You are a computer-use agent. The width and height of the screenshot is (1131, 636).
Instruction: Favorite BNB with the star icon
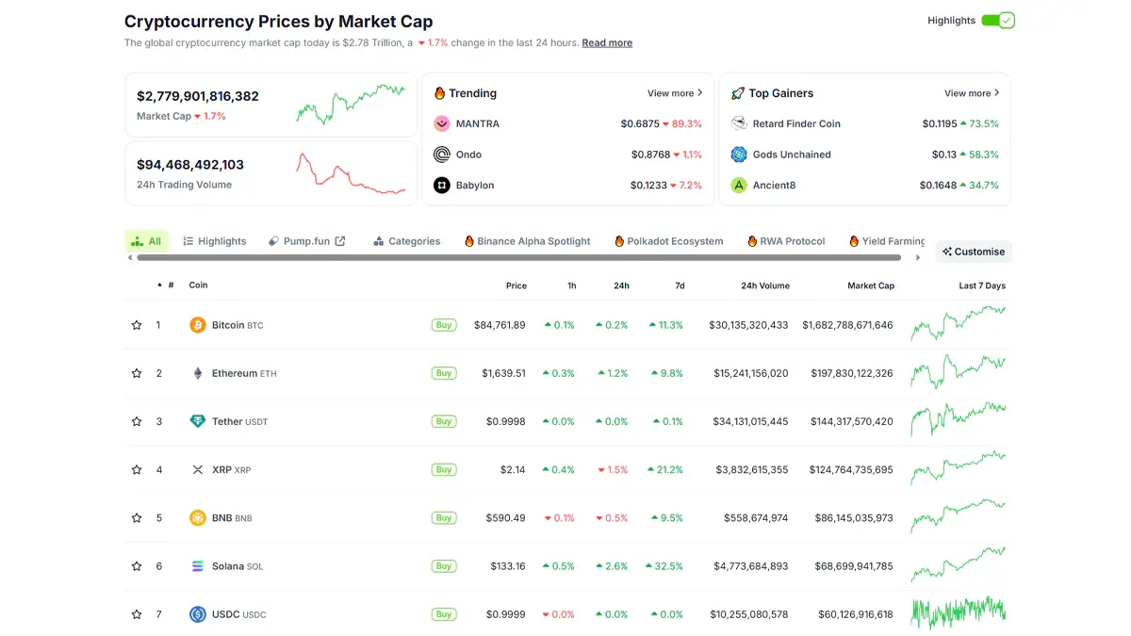(x=137, y=517)
